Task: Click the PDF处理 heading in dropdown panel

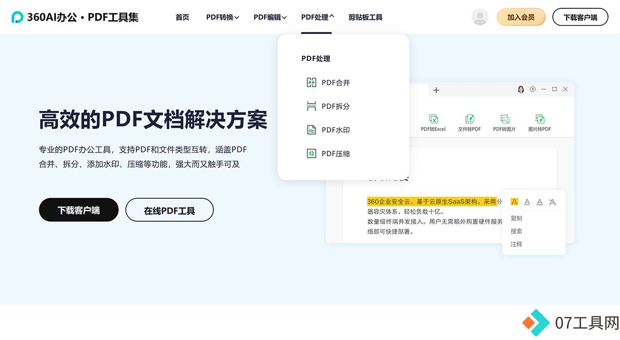Action: (316, 59)
